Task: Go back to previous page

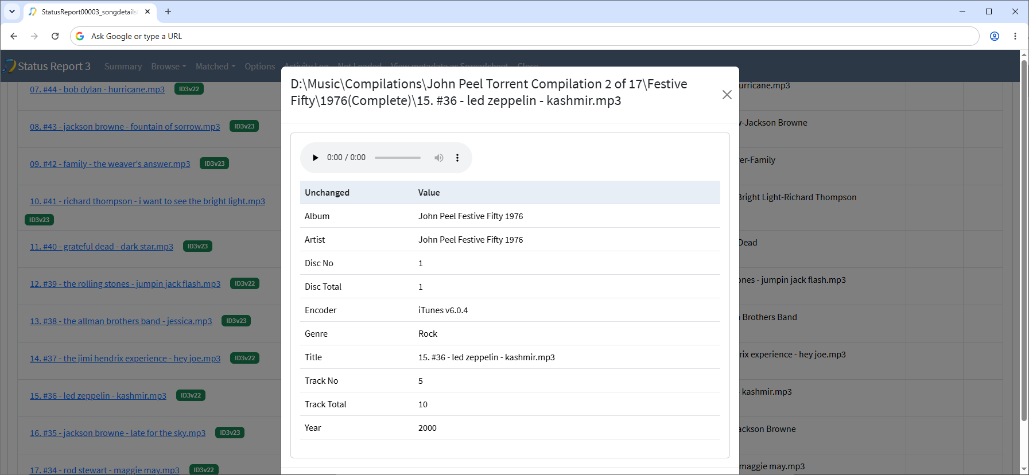Action: 14,36
